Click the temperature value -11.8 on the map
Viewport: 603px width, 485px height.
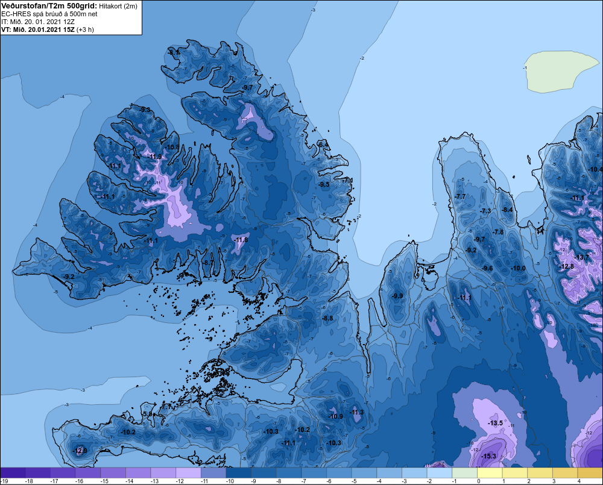241,240
